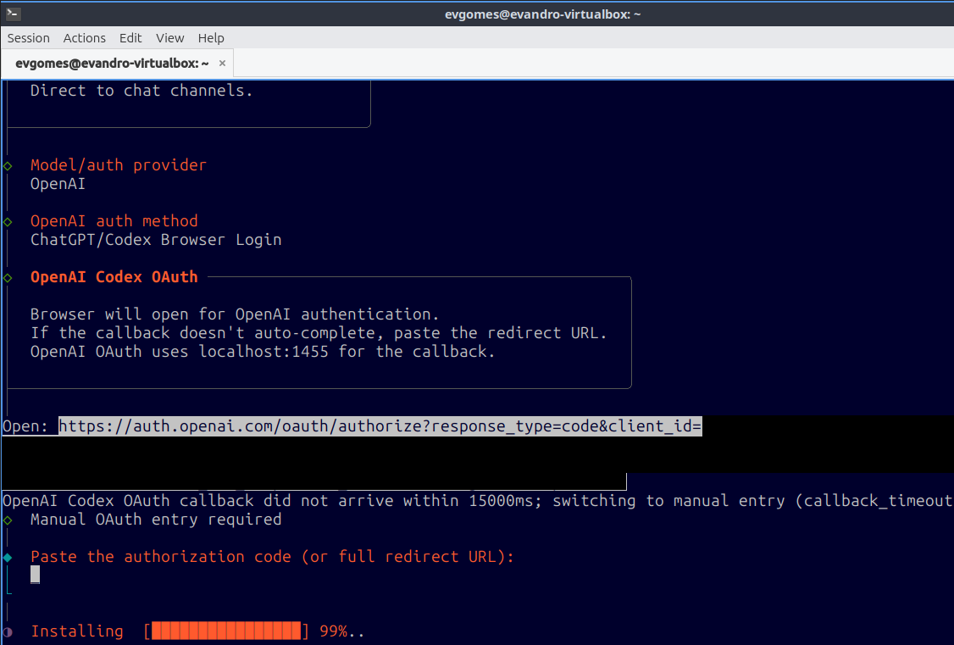
Task: Click 'If the callback doesn't auto-complete' line
Action: (x=319, y=333)
